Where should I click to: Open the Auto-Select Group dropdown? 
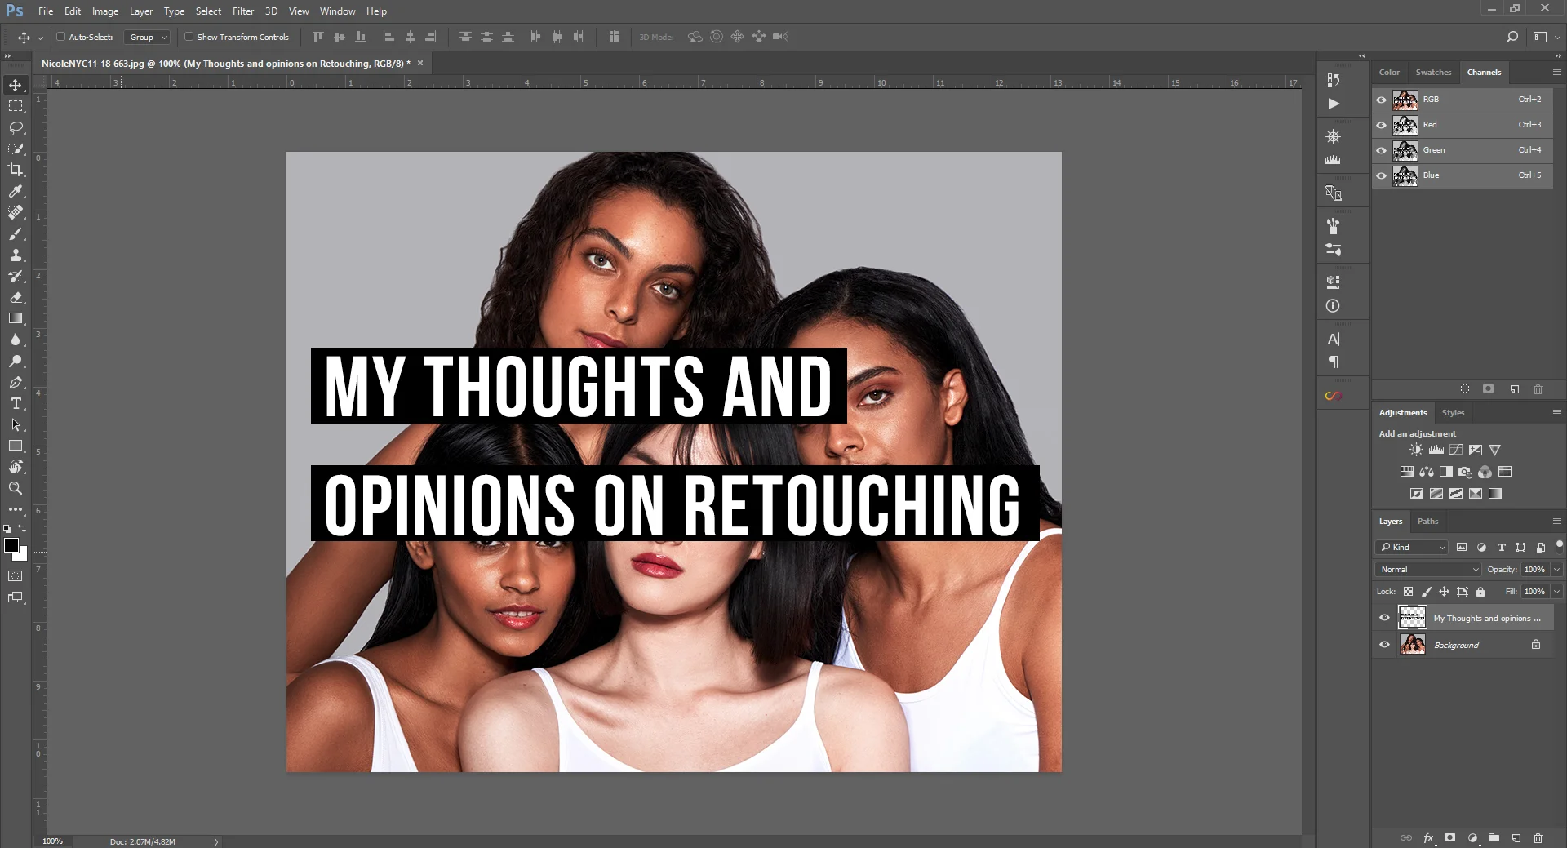pyautogui.click(x=147, y=37)
